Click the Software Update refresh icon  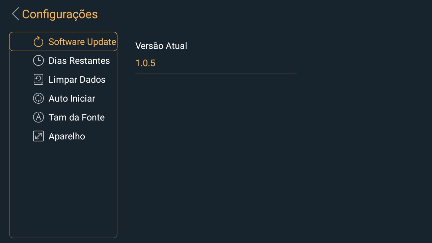[x=38, y=42]
